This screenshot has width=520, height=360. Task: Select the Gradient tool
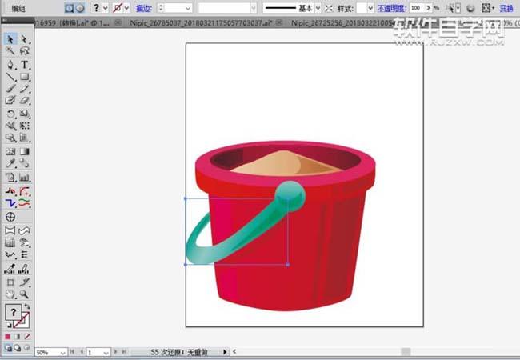[24, 151]
